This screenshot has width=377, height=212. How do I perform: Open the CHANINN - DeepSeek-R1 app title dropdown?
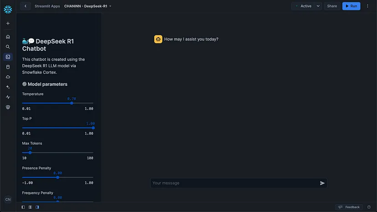click(87, 6)
